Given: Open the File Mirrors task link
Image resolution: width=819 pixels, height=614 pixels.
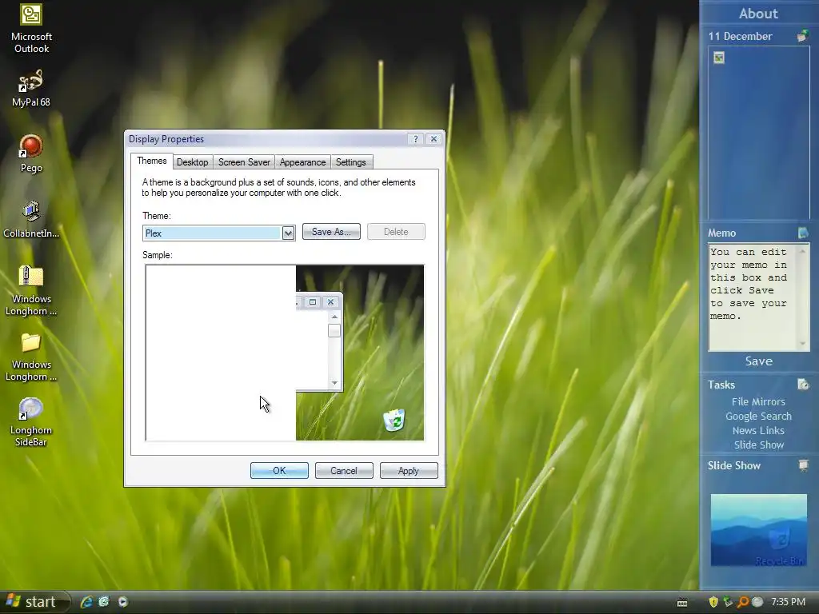Looking at the screenshot, I should pos(758,401).
